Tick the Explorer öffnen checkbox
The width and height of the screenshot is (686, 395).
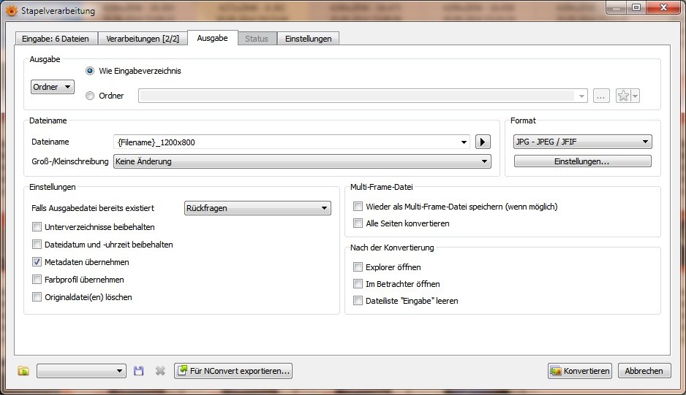point(358,267)
